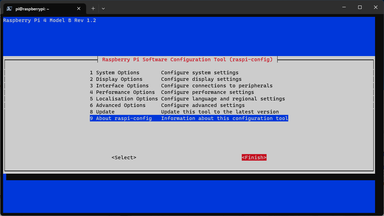Click highlighted 9 About raspi-config entry
384x216 pixels.
tap(189, 118)
